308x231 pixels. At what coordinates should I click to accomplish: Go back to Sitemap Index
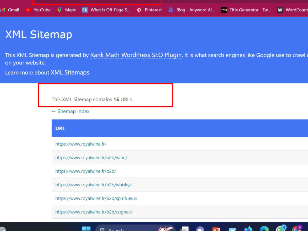tap(71, 111)
